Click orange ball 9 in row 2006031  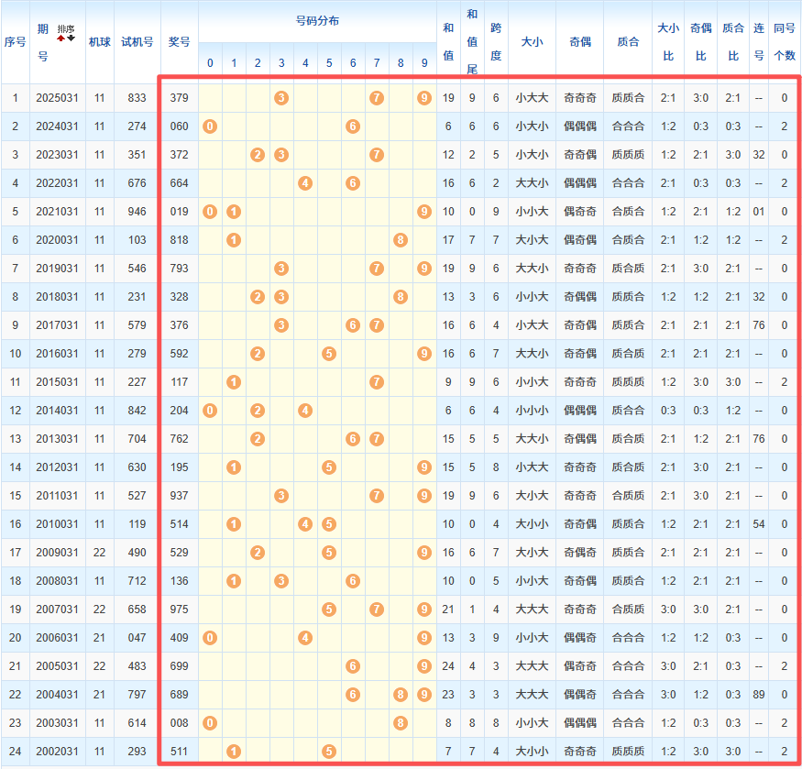pyautogui.click(x=423, y=638)
